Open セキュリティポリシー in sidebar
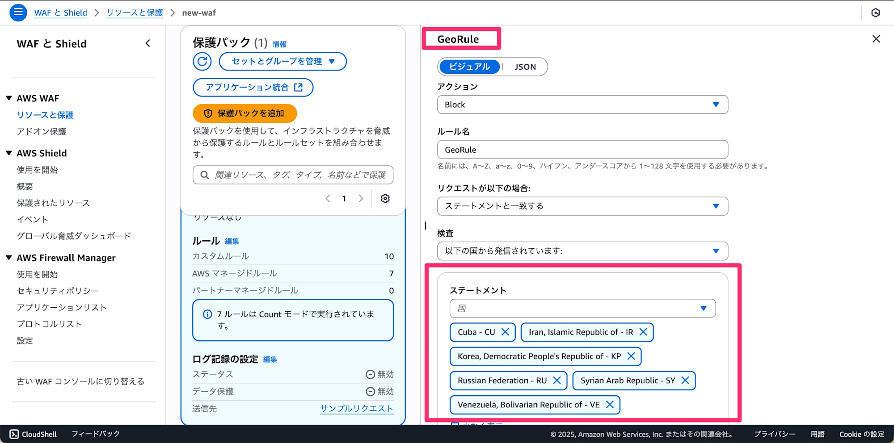The width and height of the screenshot is (894, 443). coord(58,291)
